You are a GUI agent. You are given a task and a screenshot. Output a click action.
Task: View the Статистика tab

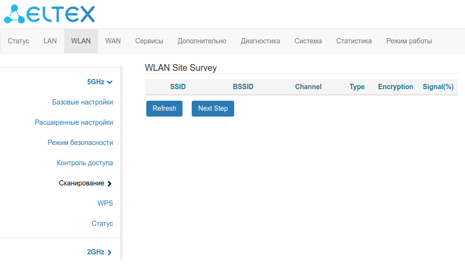(x=354, y=41)
